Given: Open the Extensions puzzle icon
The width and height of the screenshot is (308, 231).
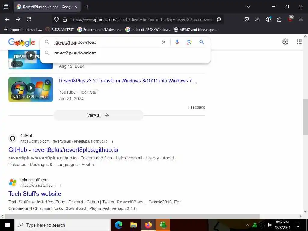Looking at the screenshot, I should pyautogui.click(x=279, y=19).
